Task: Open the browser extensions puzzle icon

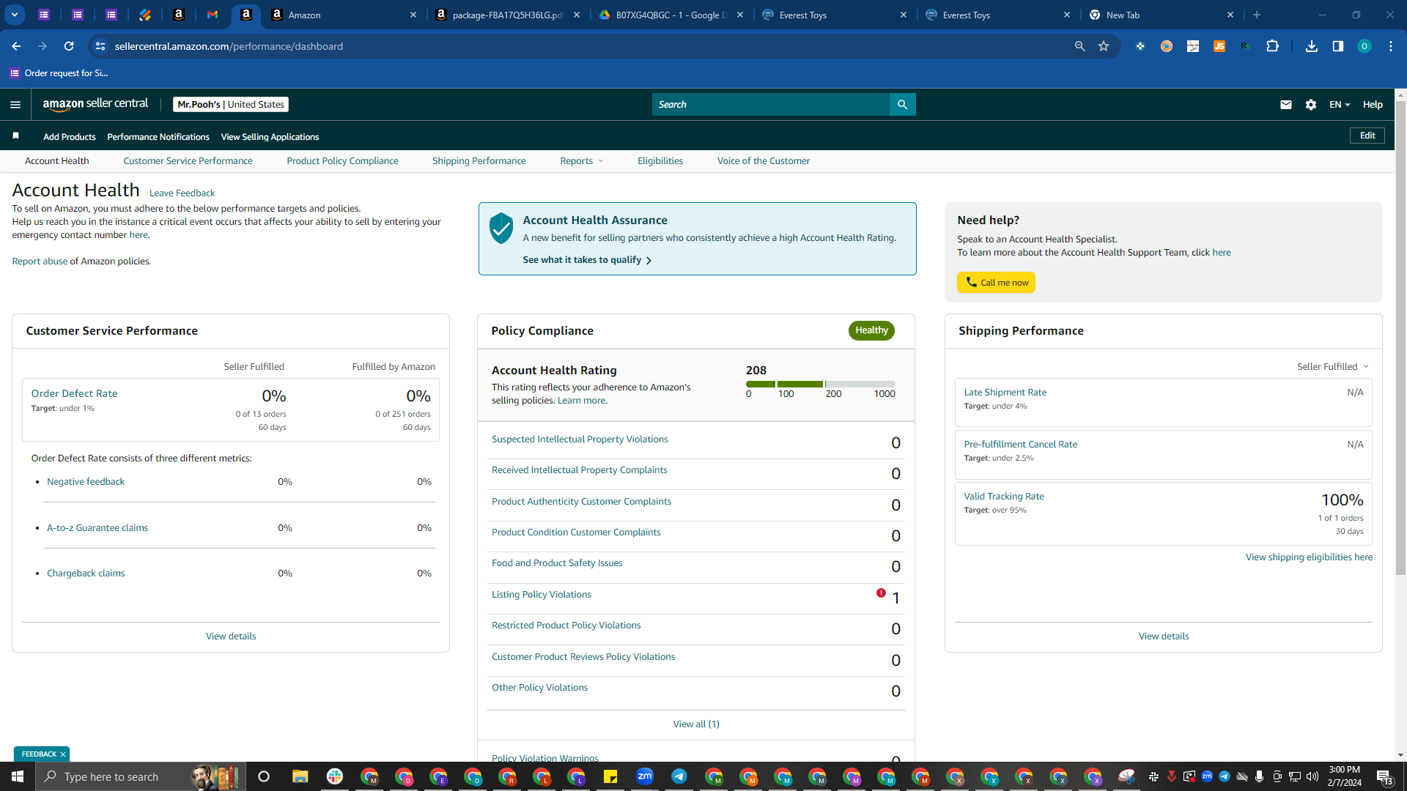Action: 1272,46
